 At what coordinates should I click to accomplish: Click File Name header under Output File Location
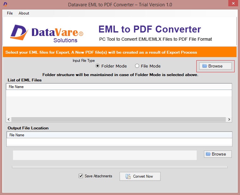pyautogui.click(x=120, y=135)
